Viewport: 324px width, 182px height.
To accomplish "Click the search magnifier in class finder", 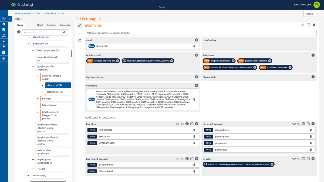I will (x=64, y=32).
